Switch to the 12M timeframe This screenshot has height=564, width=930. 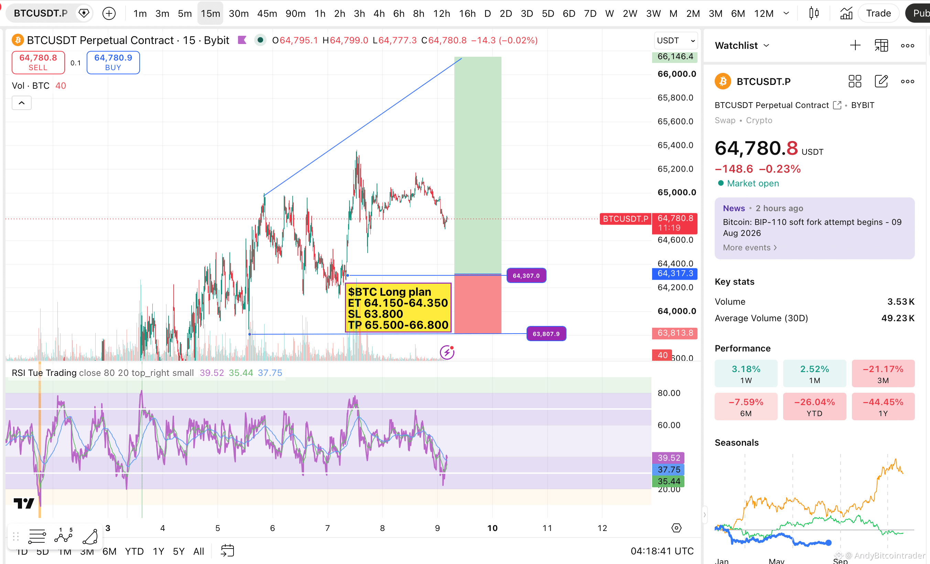tap(764, 14)
